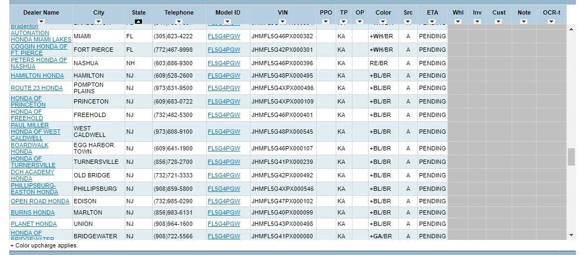Screen dimensions: 584x255
Task: Open the City column filter dropdown
Action: point(99,22)
